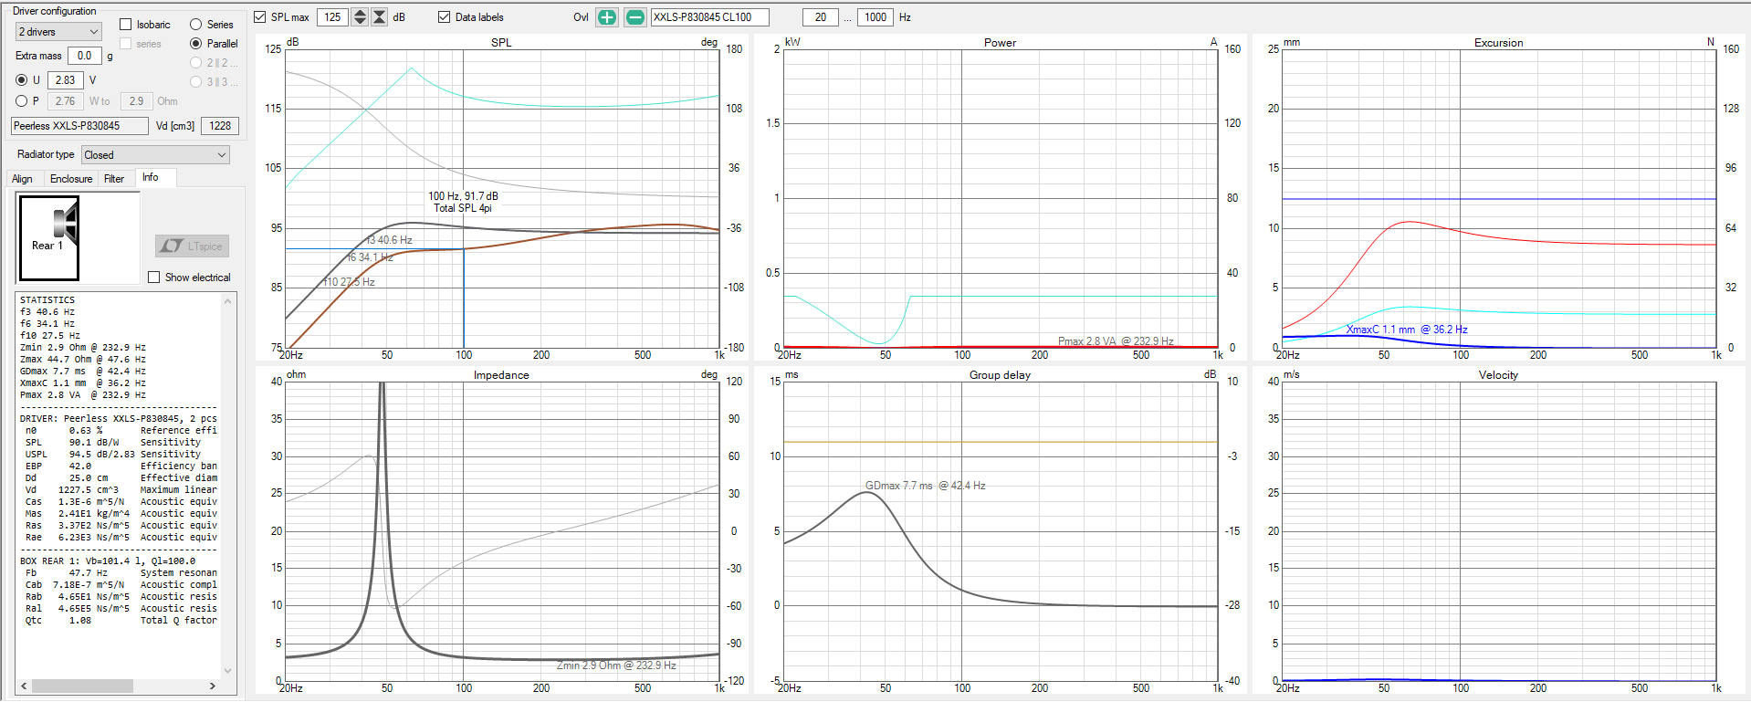Click the minimum frequency 20 field

(821, 17)
